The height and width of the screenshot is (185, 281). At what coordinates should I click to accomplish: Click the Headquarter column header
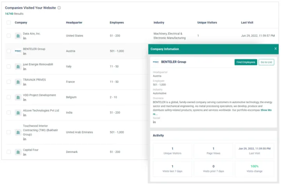pyautogui.click(x=74, y=22)
